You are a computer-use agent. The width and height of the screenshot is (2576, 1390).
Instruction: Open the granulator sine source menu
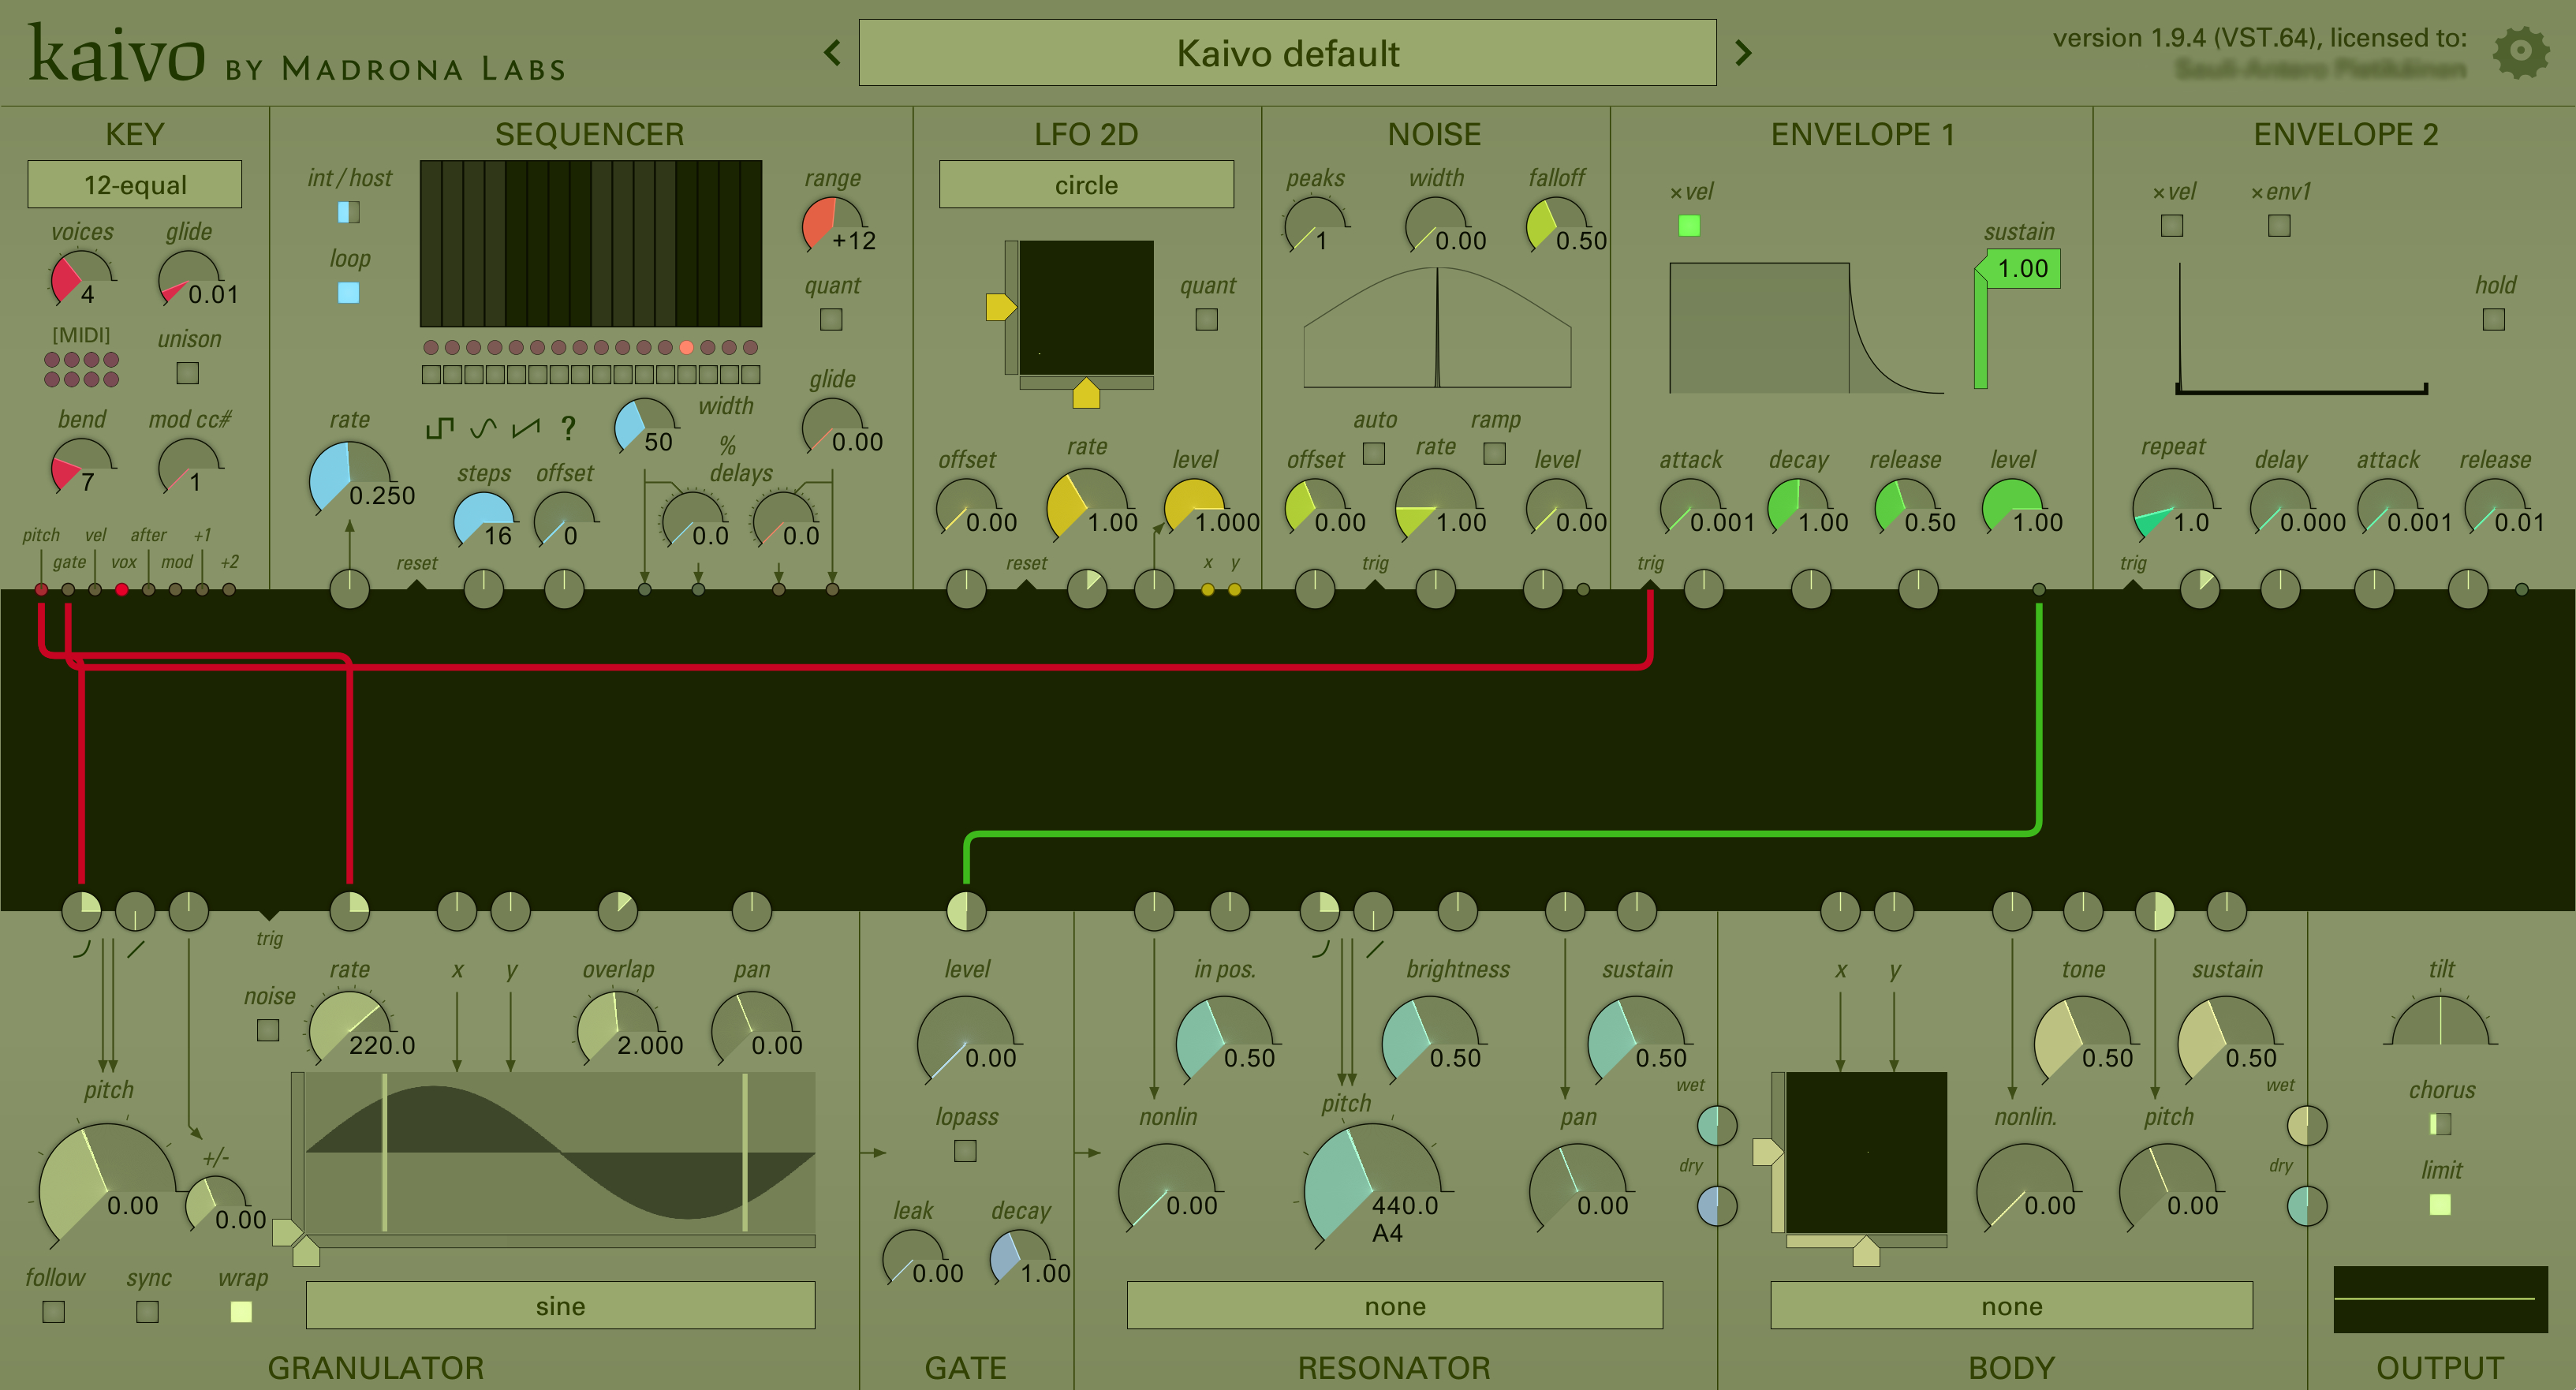tap(560, 1306)
